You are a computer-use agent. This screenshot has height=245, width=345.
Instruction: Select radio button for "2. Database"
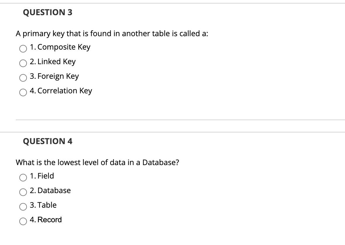(x=23, y=192)
